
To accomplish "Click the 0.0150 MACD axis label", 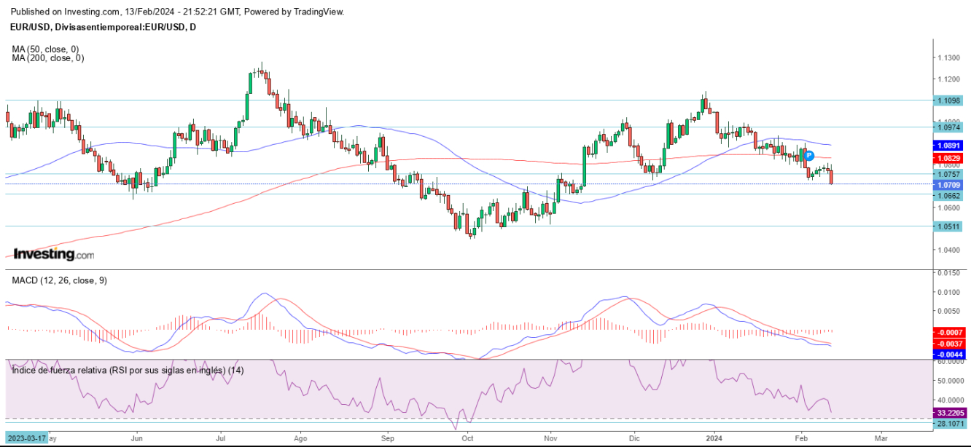I will click(x=948, y=273).
